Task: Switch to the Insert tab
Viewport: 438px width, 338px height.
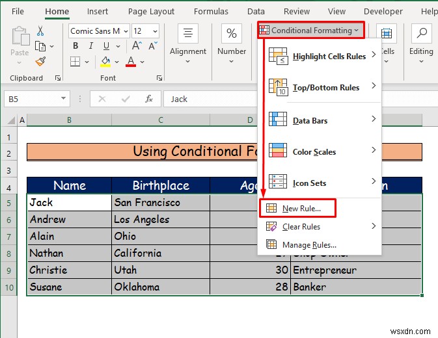Action: [x=97, y=12]
